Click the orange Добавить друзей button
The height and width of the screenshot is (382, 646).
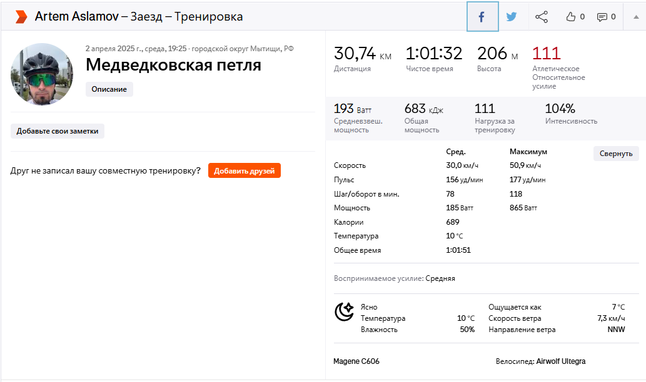[244, 170]
